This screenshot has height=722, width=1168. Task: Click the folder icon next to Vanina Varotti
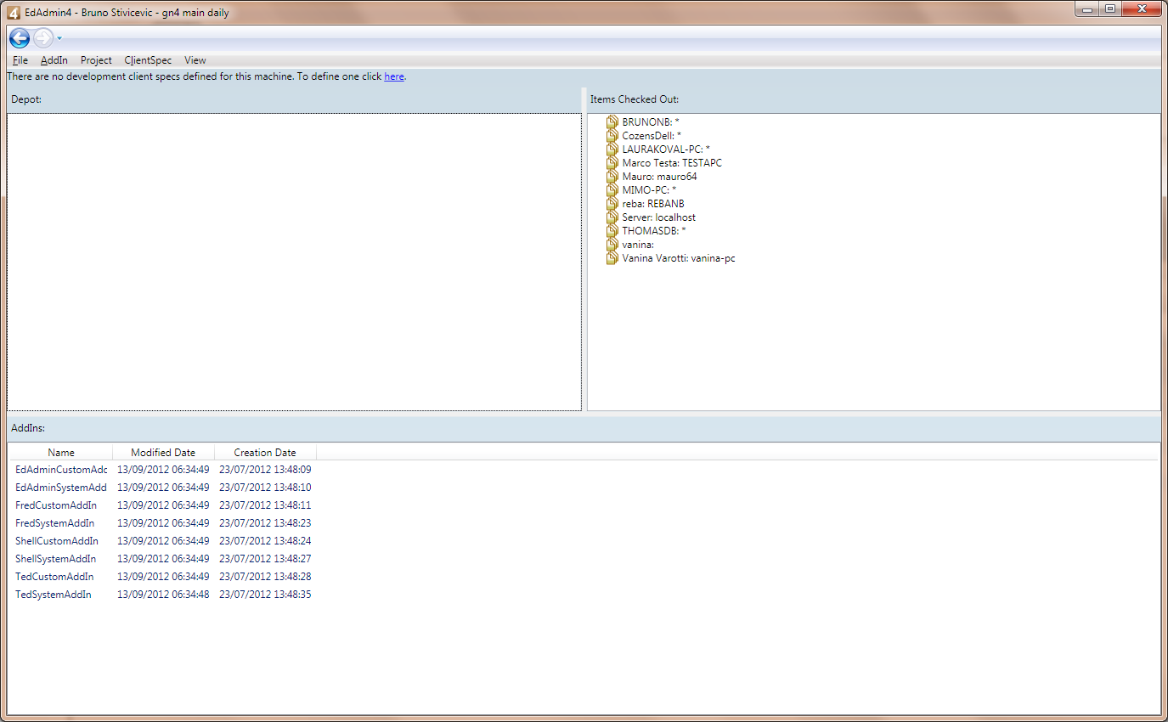click(x=612, y=258)
